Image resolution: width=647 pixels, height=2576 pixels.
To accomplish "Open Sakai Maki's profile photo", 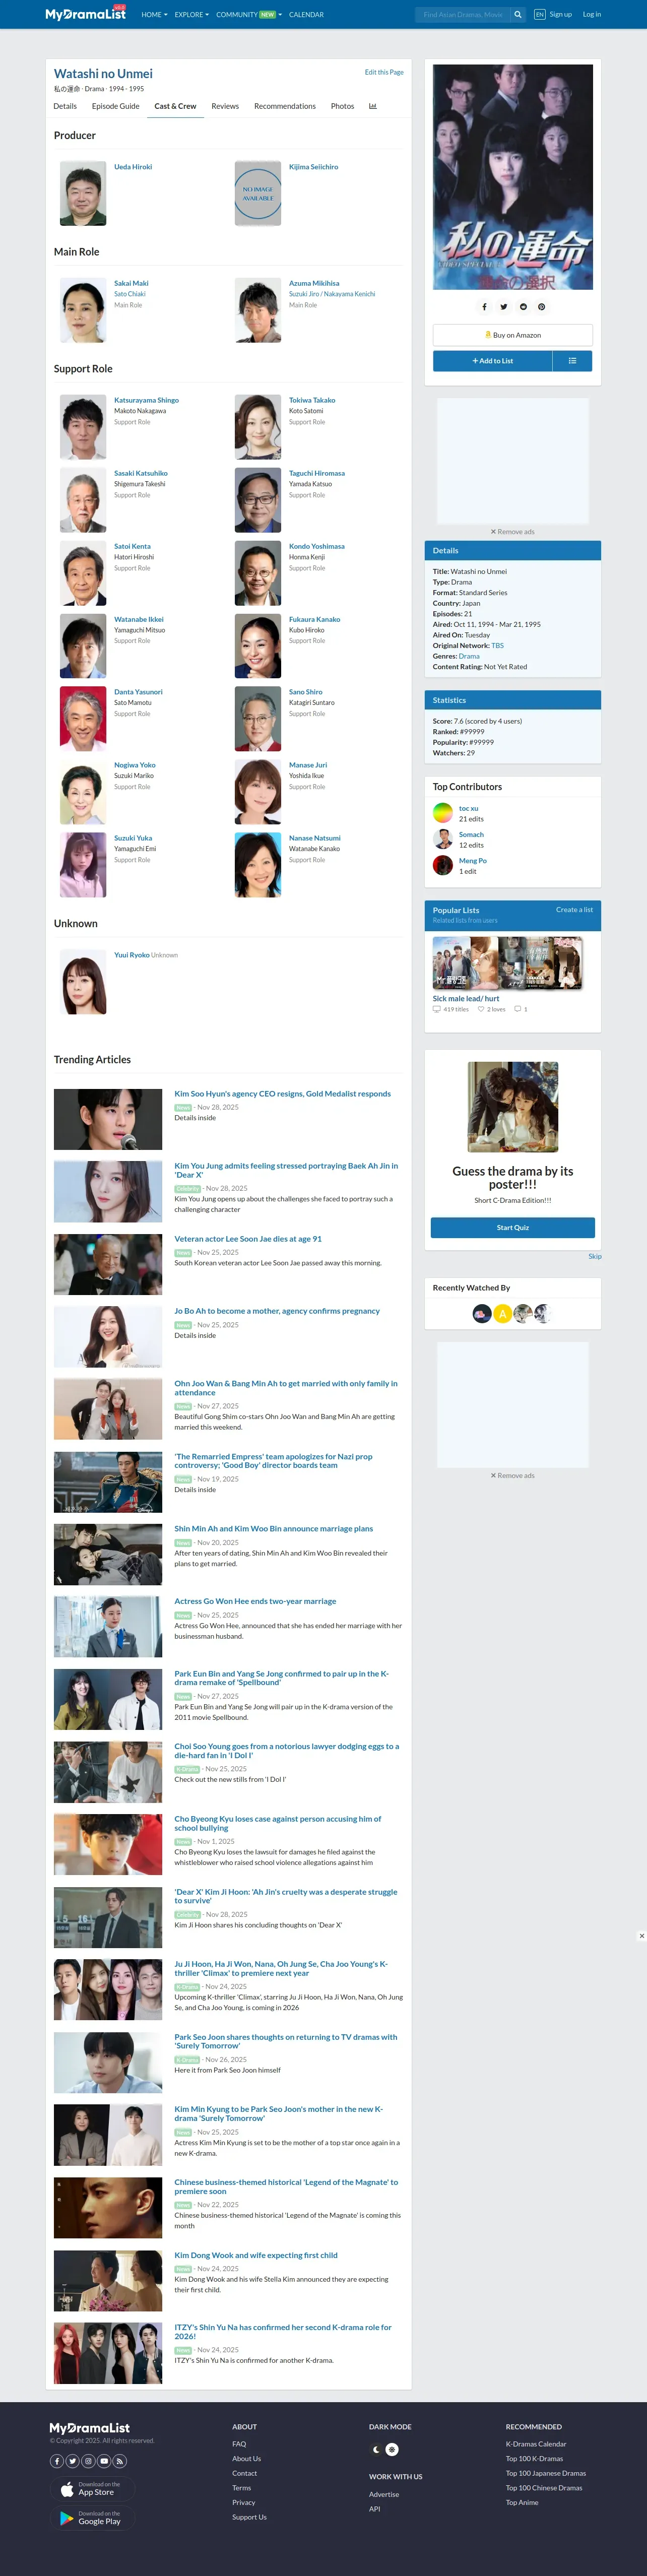I will (83, 311).
